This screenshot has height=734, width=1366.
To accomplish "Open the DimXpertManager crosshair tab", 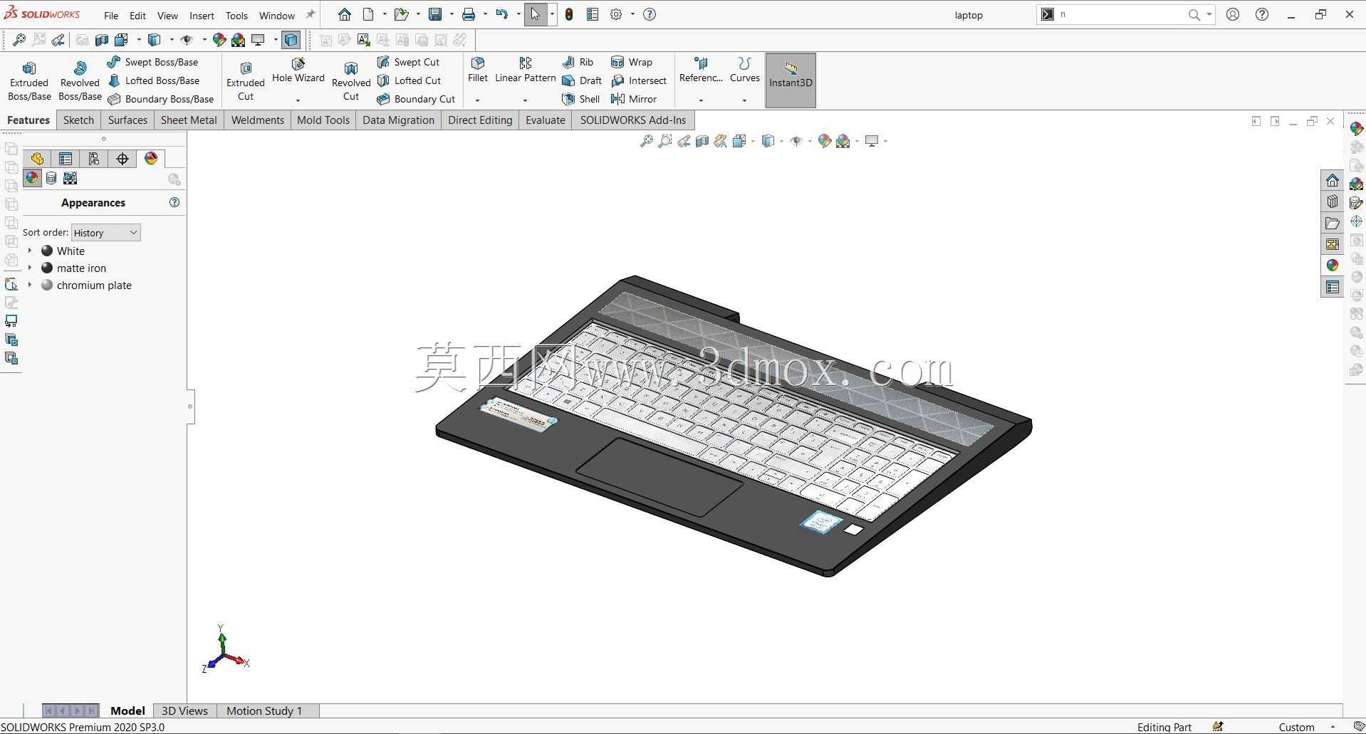I will 122,159.
